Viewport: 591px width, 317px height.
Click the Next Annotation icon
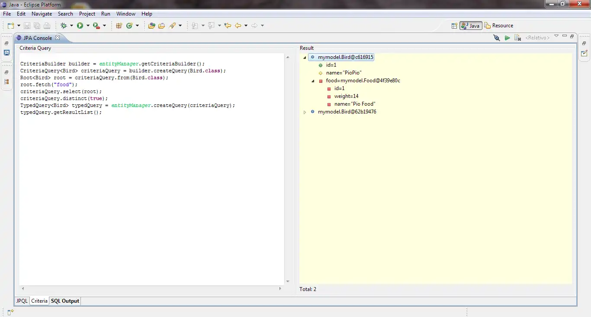(x=195, y=26)
